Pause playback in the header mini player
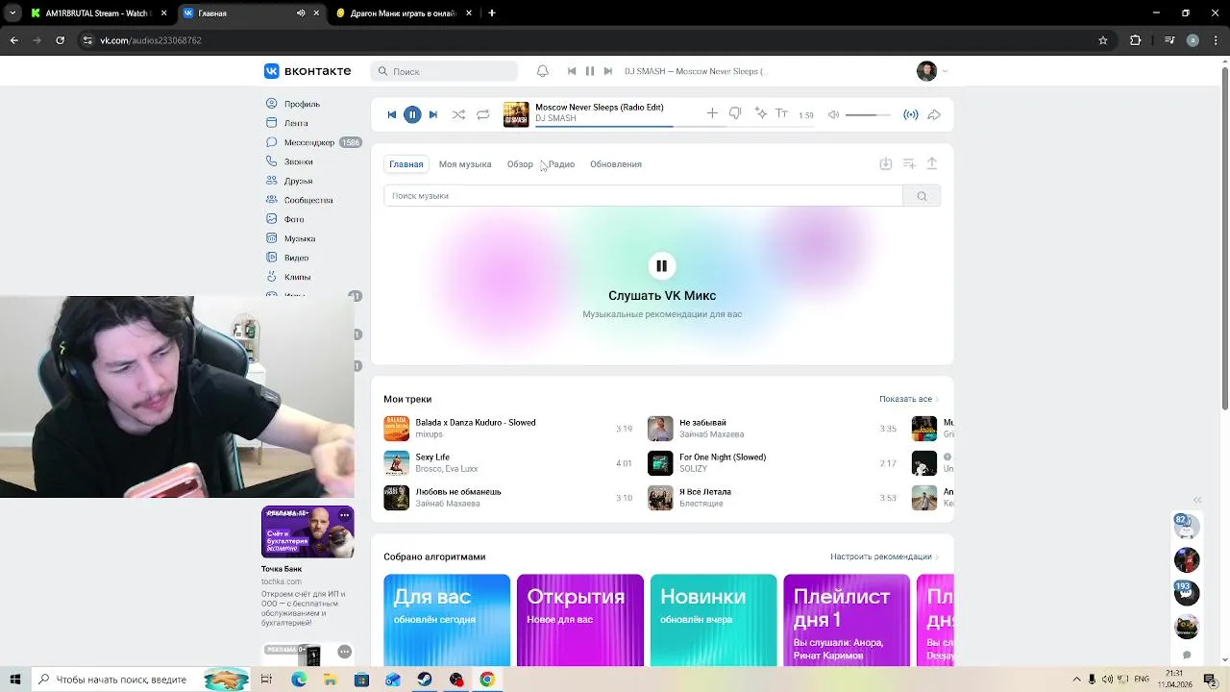 (590, 71)
